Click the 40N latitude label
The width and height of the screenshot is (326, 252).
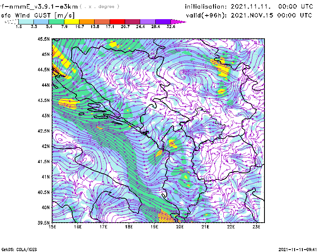[x=46, y=208]
